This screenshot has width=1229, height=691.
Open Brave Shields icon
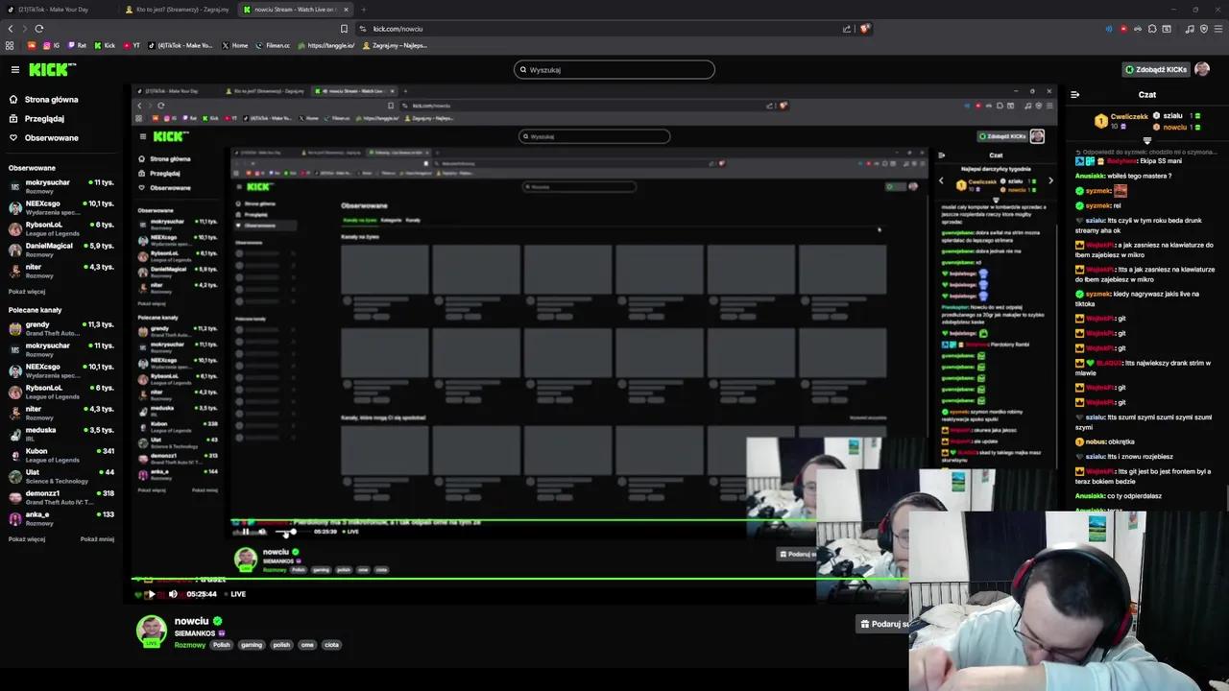[864, 29]
